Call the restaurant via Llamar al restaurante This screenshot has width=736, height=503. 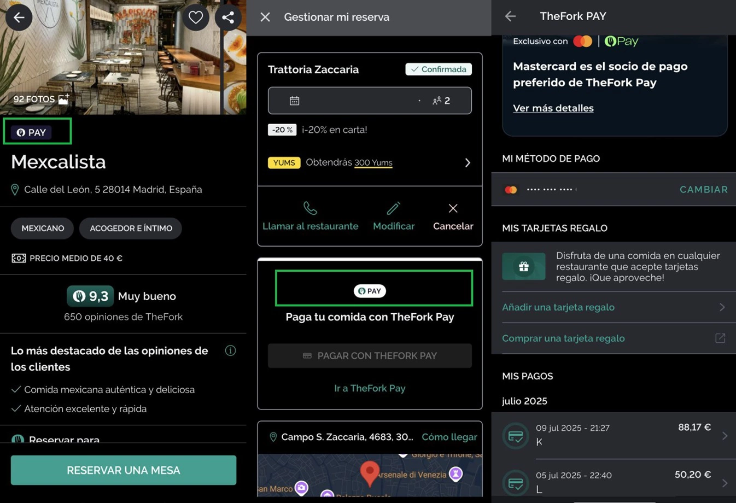[x=310, y=217]
